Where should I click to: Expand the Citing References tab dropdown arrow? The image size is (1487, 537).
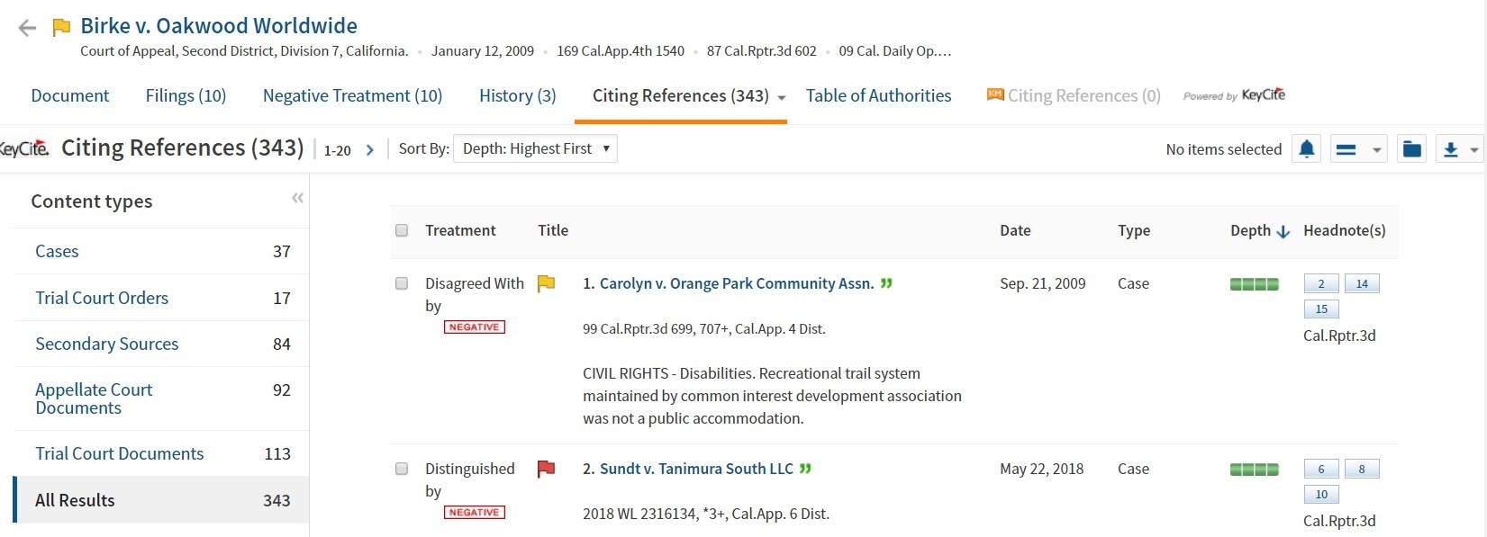pyautogui.click(x=781, y=97)
